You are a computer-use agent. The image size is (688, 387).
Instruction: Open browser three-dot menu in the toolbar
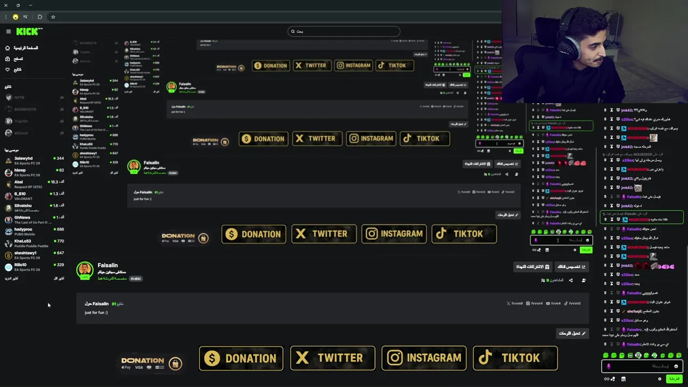tap(5, 17)
